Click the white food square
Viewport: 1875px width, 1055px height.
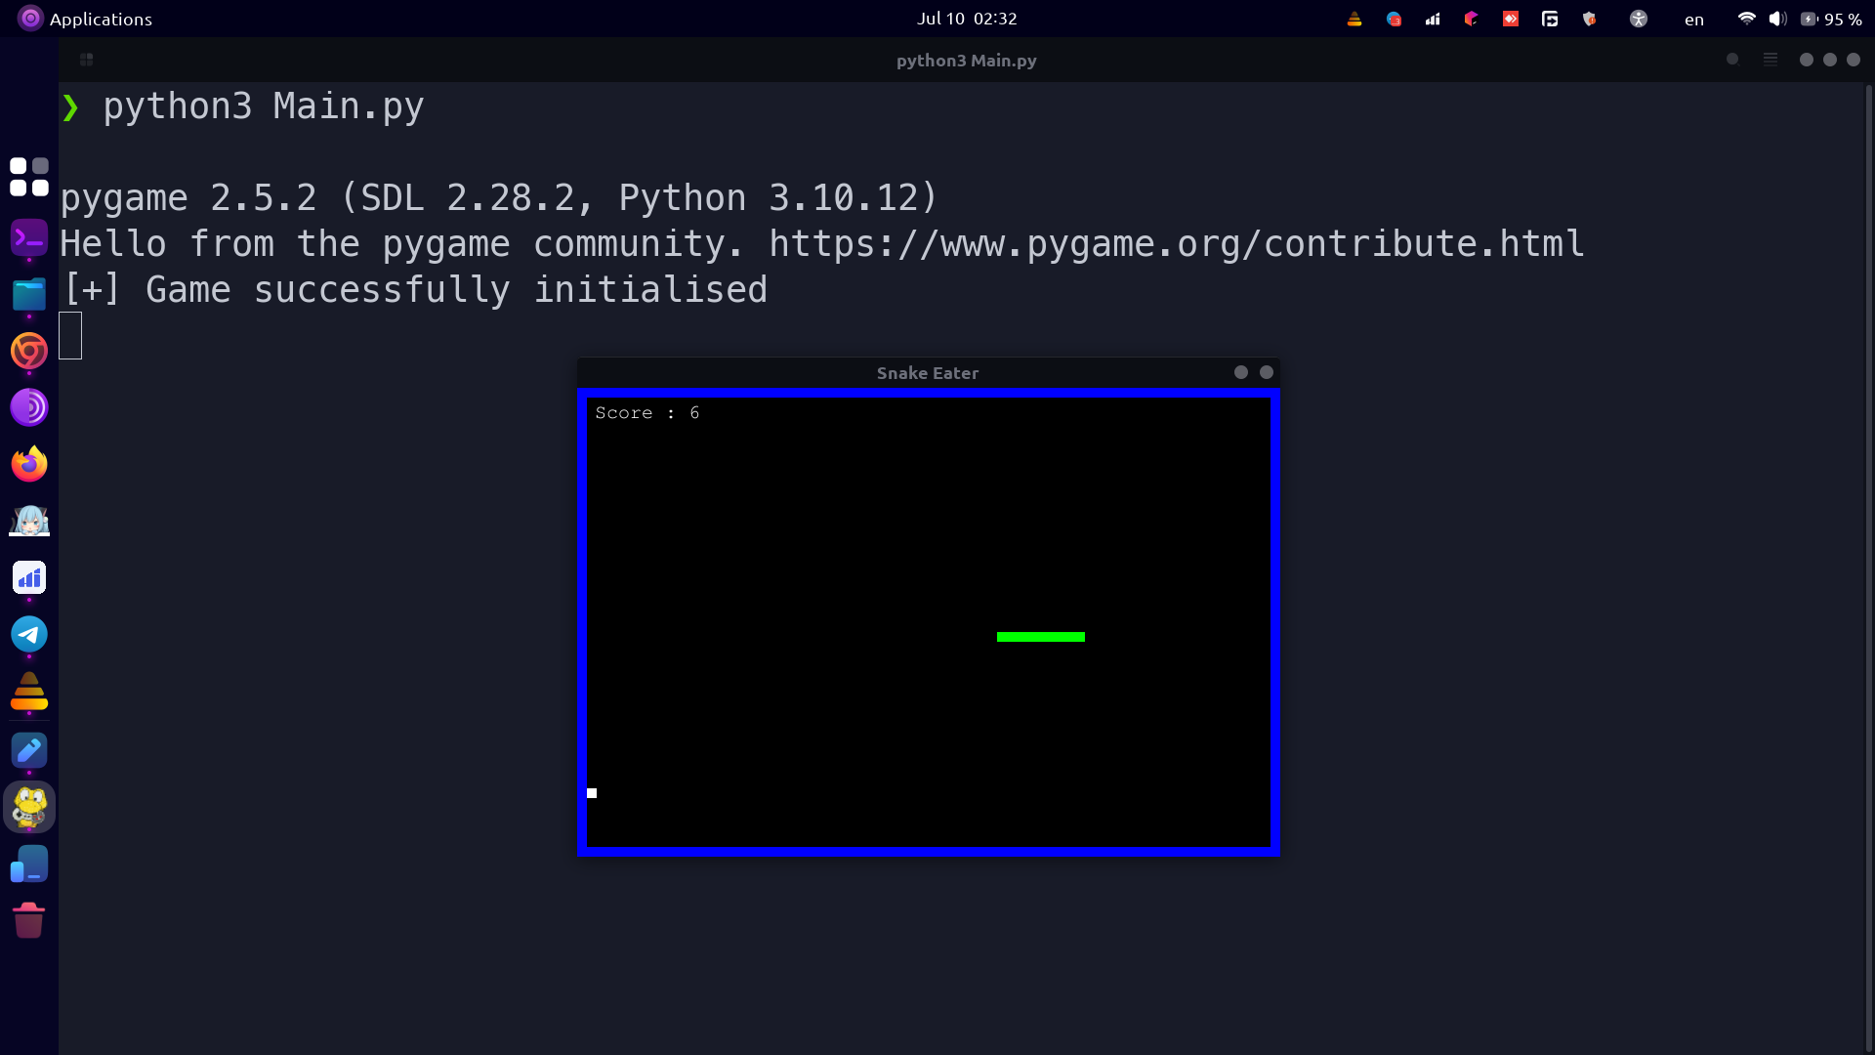[x=592, y=793]
